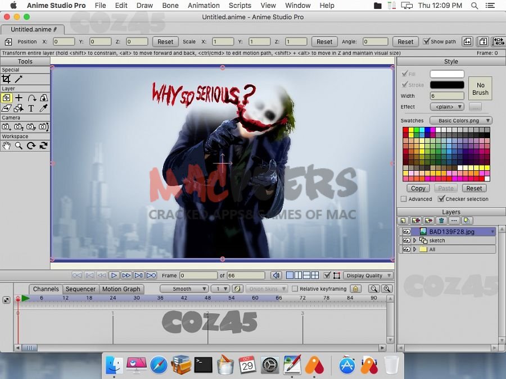The height and width of the screenshot is (379, 506).
Task: Click the new layer icon in Layers
Action: point(404,221)
